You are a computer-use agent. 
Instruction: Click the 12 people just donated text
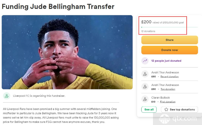pyautogui.click(x=166, y=61)
